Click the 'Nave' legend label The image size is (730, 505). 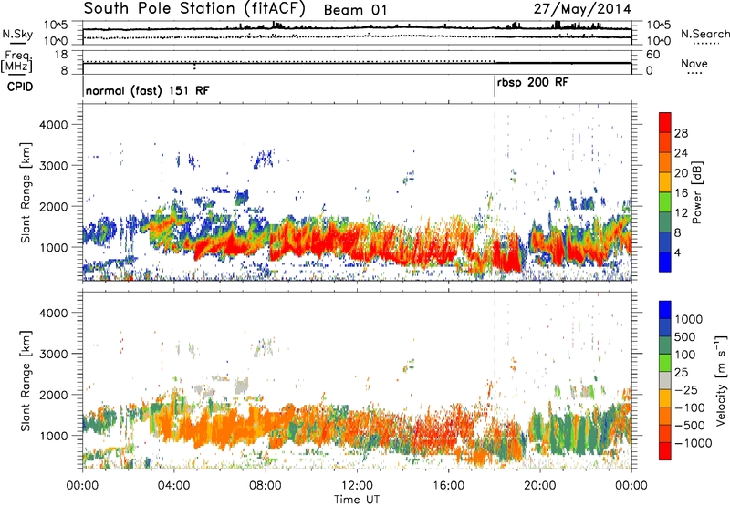(694, 63)
